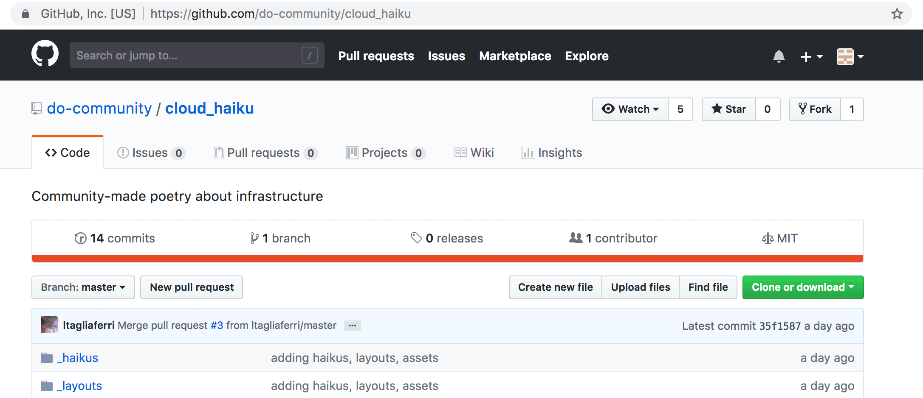
Task: Fork the cloud_haiku repository
Action: pyautogui.click(x=815, y=109)
